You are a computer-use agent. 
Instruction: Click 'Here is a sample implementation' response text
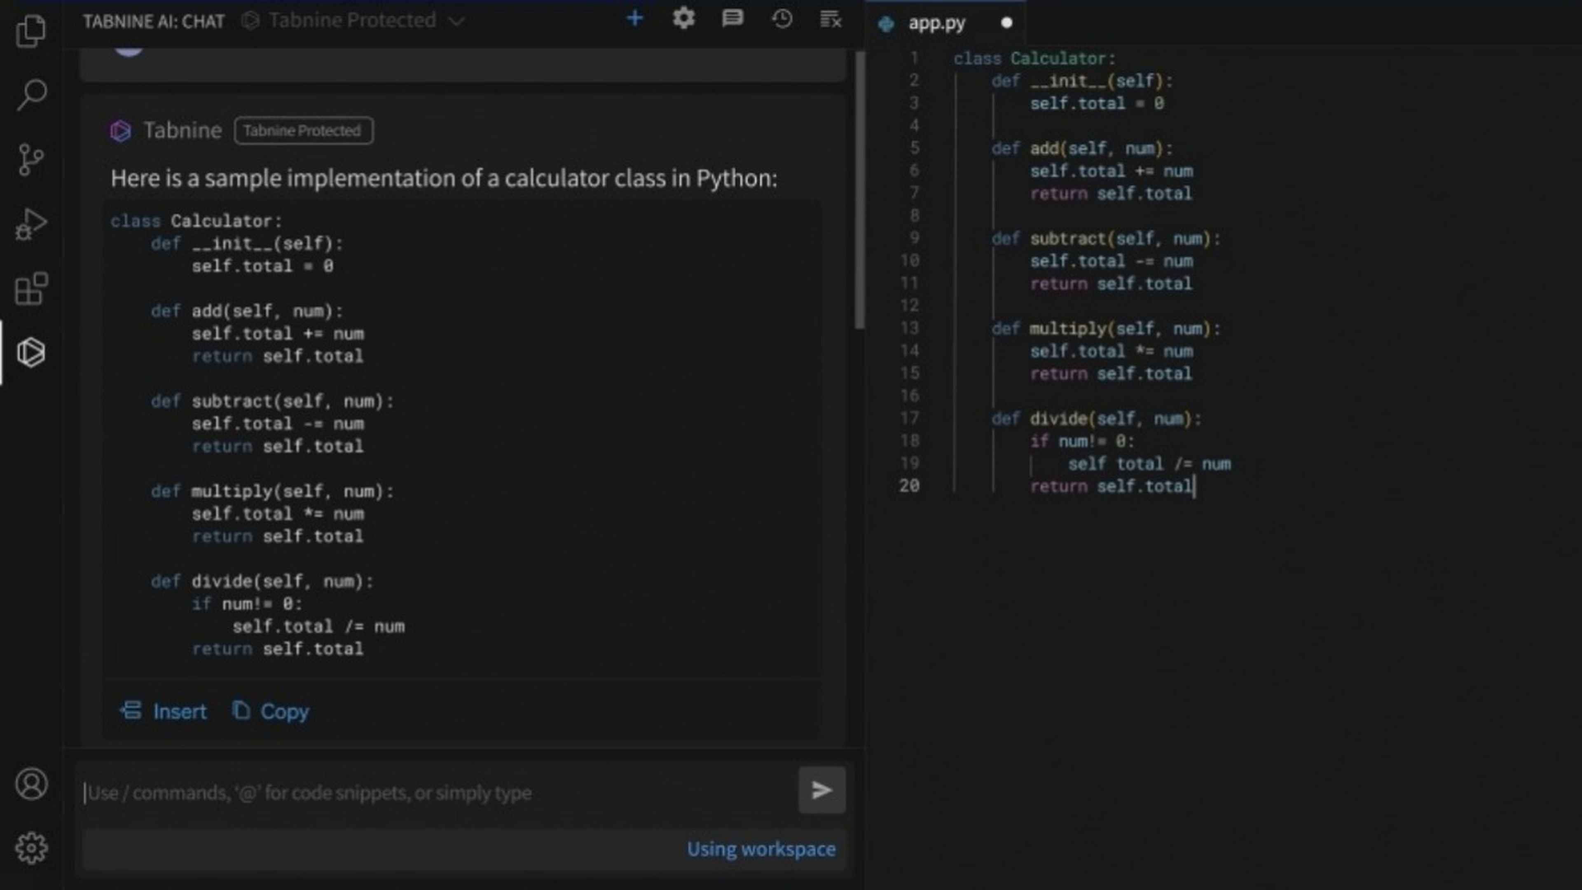click(444, 178)
